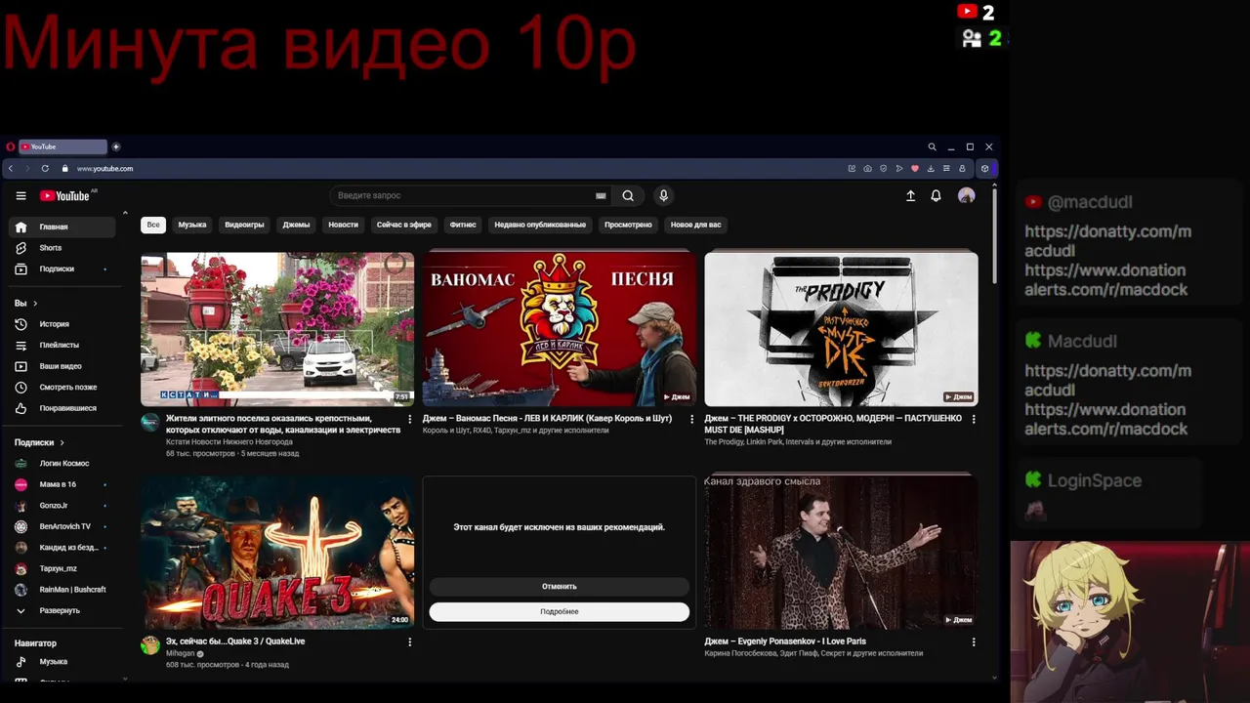Select the Сейчас в эфире chip
Image resolution: width=1250 pixels, height=703 pixels.
(x=404, y=225)
